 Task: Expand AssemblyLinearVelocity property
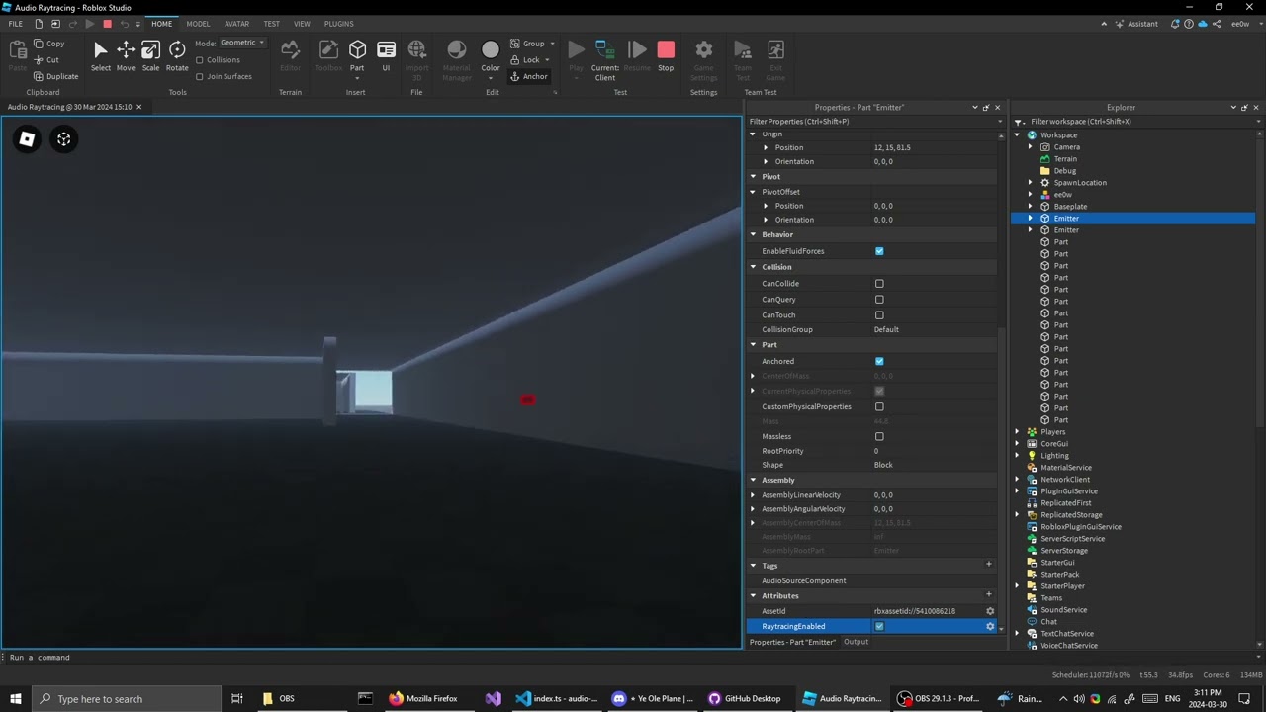pos(753,494)
